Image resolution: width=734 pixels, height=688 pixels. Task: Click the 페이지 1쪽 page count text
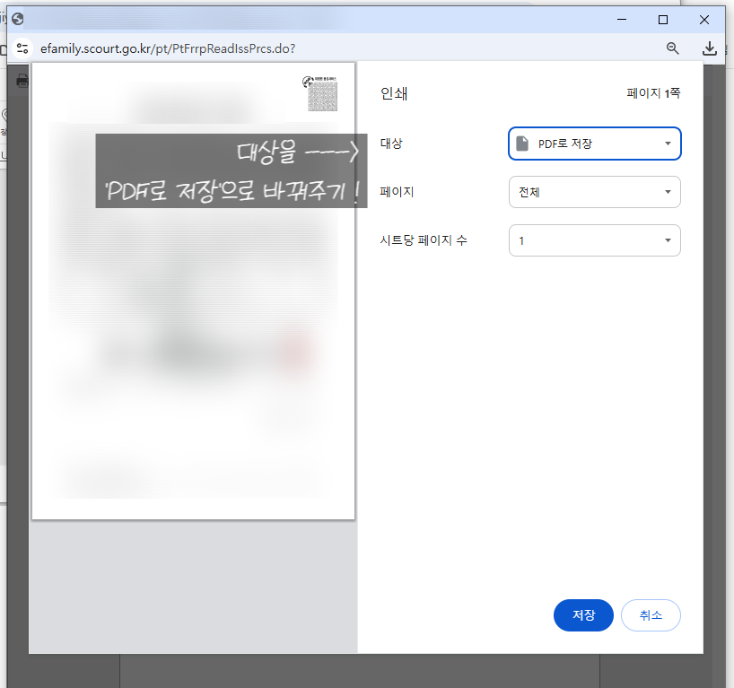point(653,93)
